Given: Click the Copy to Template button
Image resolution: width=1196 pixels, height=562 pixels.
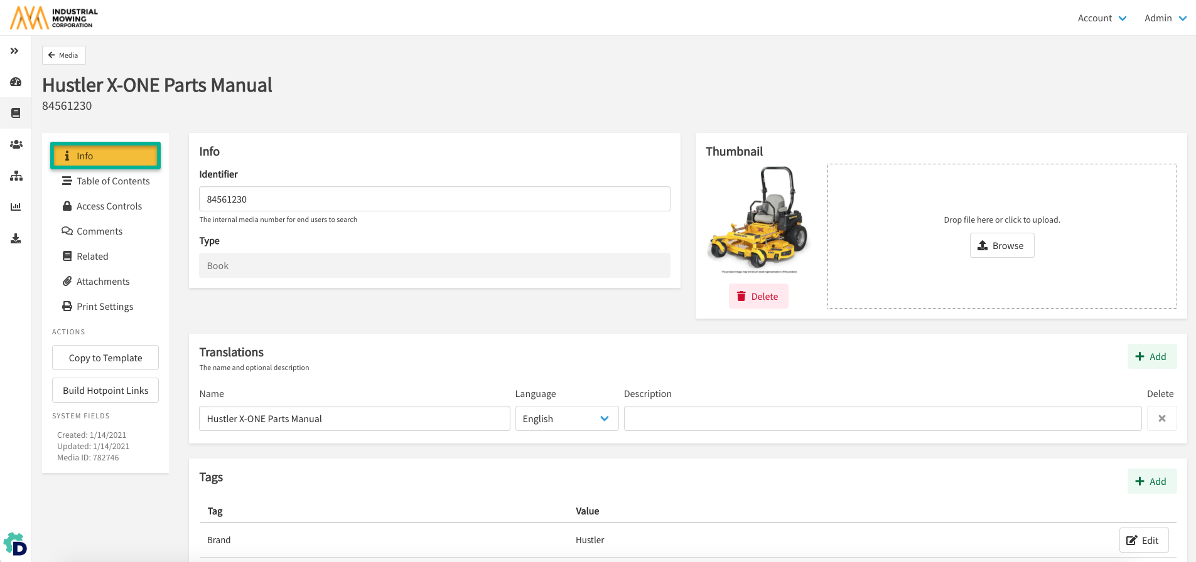Looking at the screenshot, I should [105, 358].
